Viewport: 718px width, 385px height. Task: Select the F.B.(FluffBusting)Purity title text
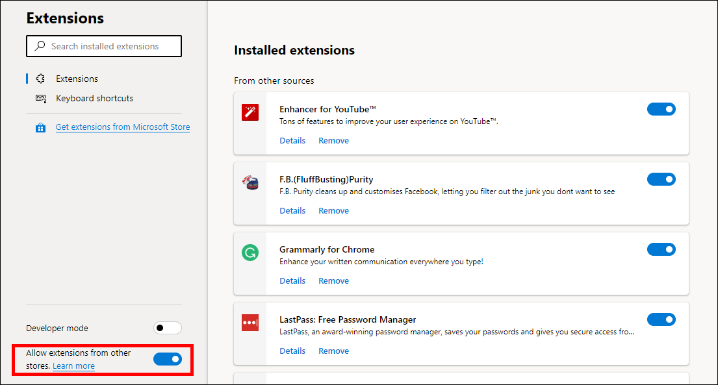pos(326,179)
